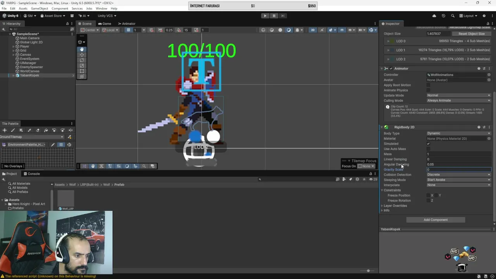Select the Hand view tool in Scene
This screenshot has width=496, height=279.
coord(82,49)
